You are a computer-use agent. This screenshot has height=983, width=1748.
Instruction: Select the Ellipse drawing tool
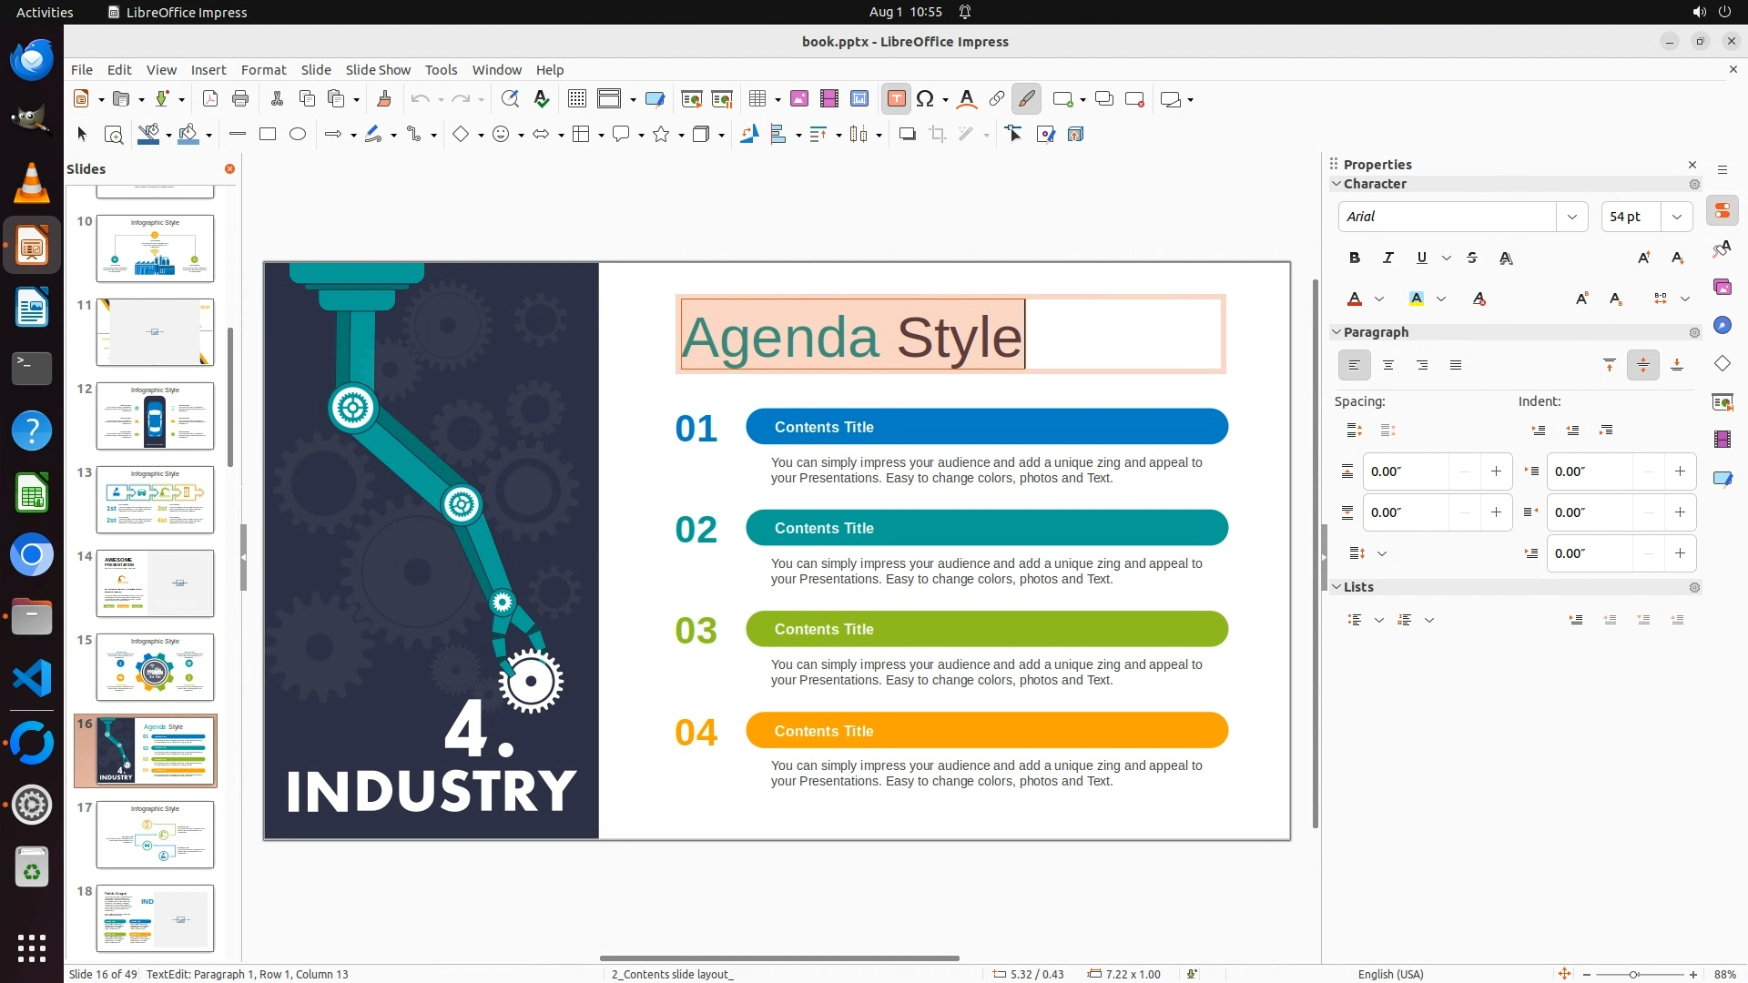[298, 135]
